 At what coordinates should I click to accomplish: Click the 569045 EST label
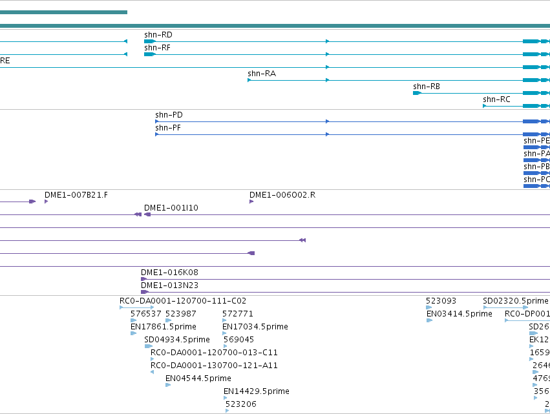point(238,340)
